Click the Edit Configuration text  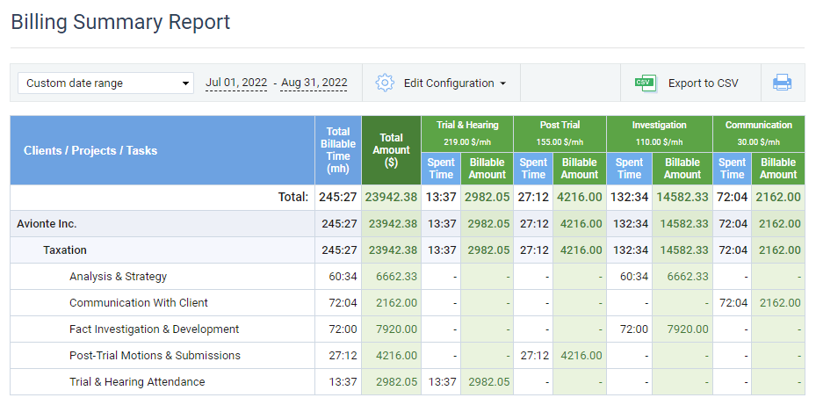pos(449,83)
